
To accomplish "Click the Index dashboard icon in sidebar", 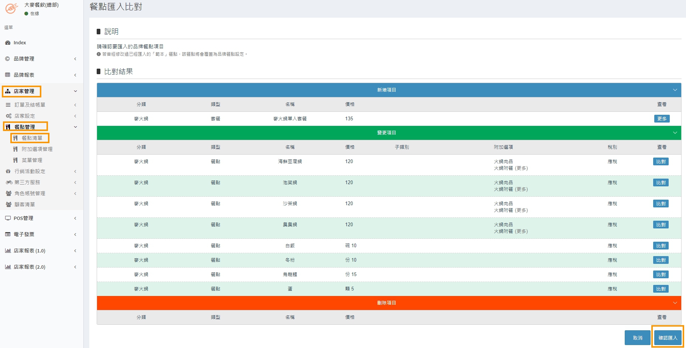I will click(x=8, y=43).
